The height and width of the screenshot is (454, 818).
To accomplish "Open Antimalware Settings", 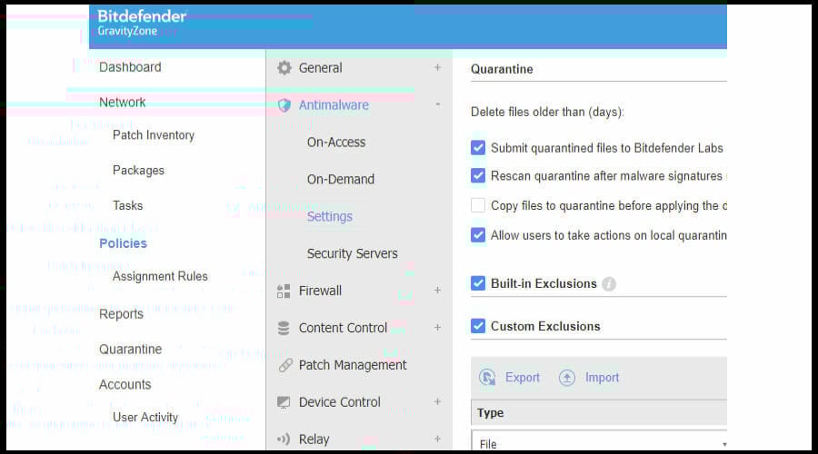I will point(330,216).
